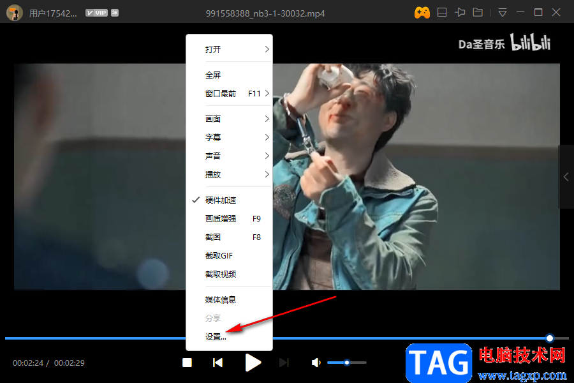The height and width of the screenshot is (383, 574).
Task: Choose 截图 menu item
Action: (x=229, y=237)
